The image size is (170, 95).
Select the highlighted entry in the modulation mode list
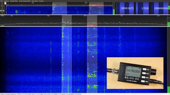point(2,11)
